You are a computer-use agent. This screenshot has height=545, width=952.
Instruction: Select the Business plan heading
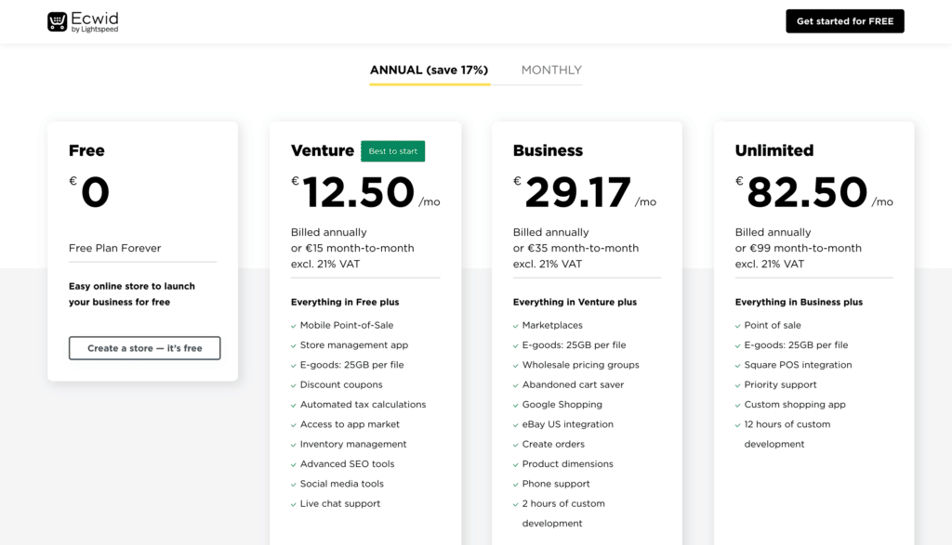[548, 150]
